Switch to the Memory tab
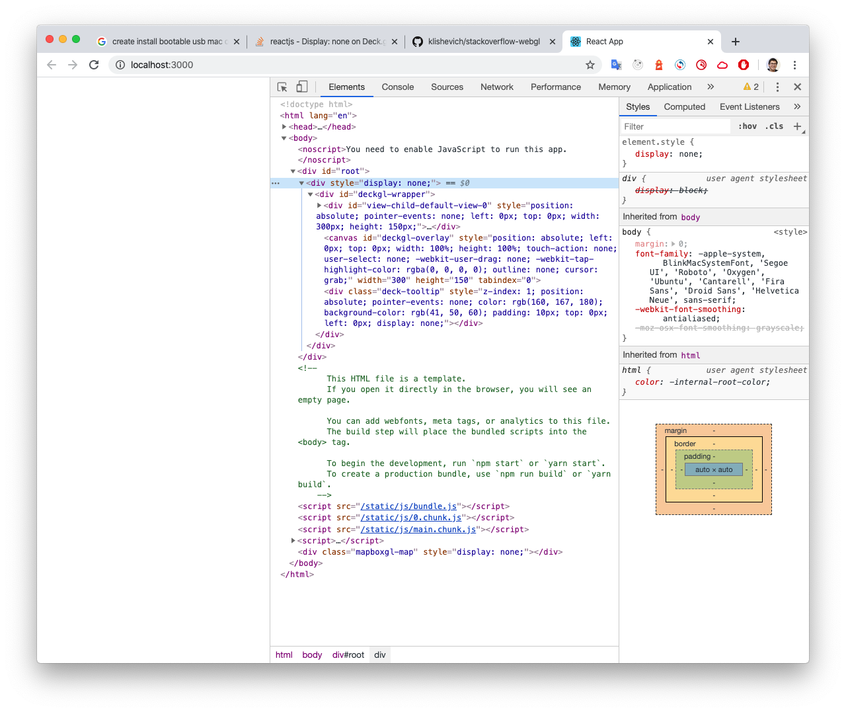Image resolution: width=846 pixels, height=712 pixels. 615,87
